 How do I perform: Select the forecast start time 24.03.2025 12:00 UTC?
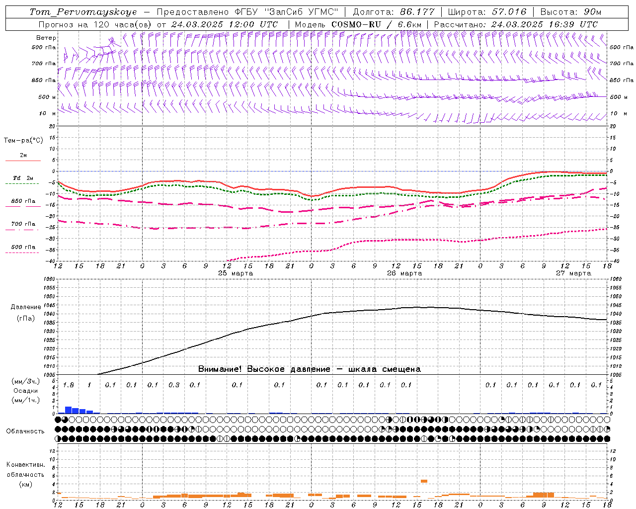point(225,24)
